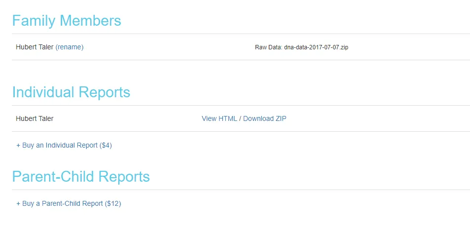Click the plus sign before Buy an Individual Report
Screen dimensions: 470x231
point(18,146)
